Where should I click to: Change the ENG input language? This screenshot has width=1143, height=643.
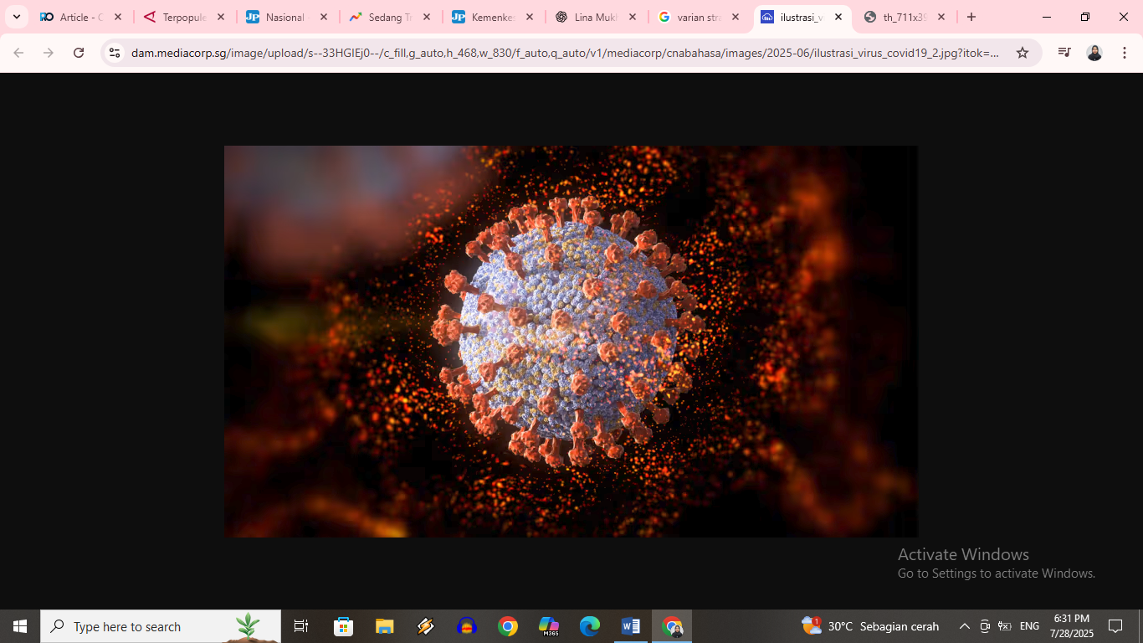pos(1030,626)
